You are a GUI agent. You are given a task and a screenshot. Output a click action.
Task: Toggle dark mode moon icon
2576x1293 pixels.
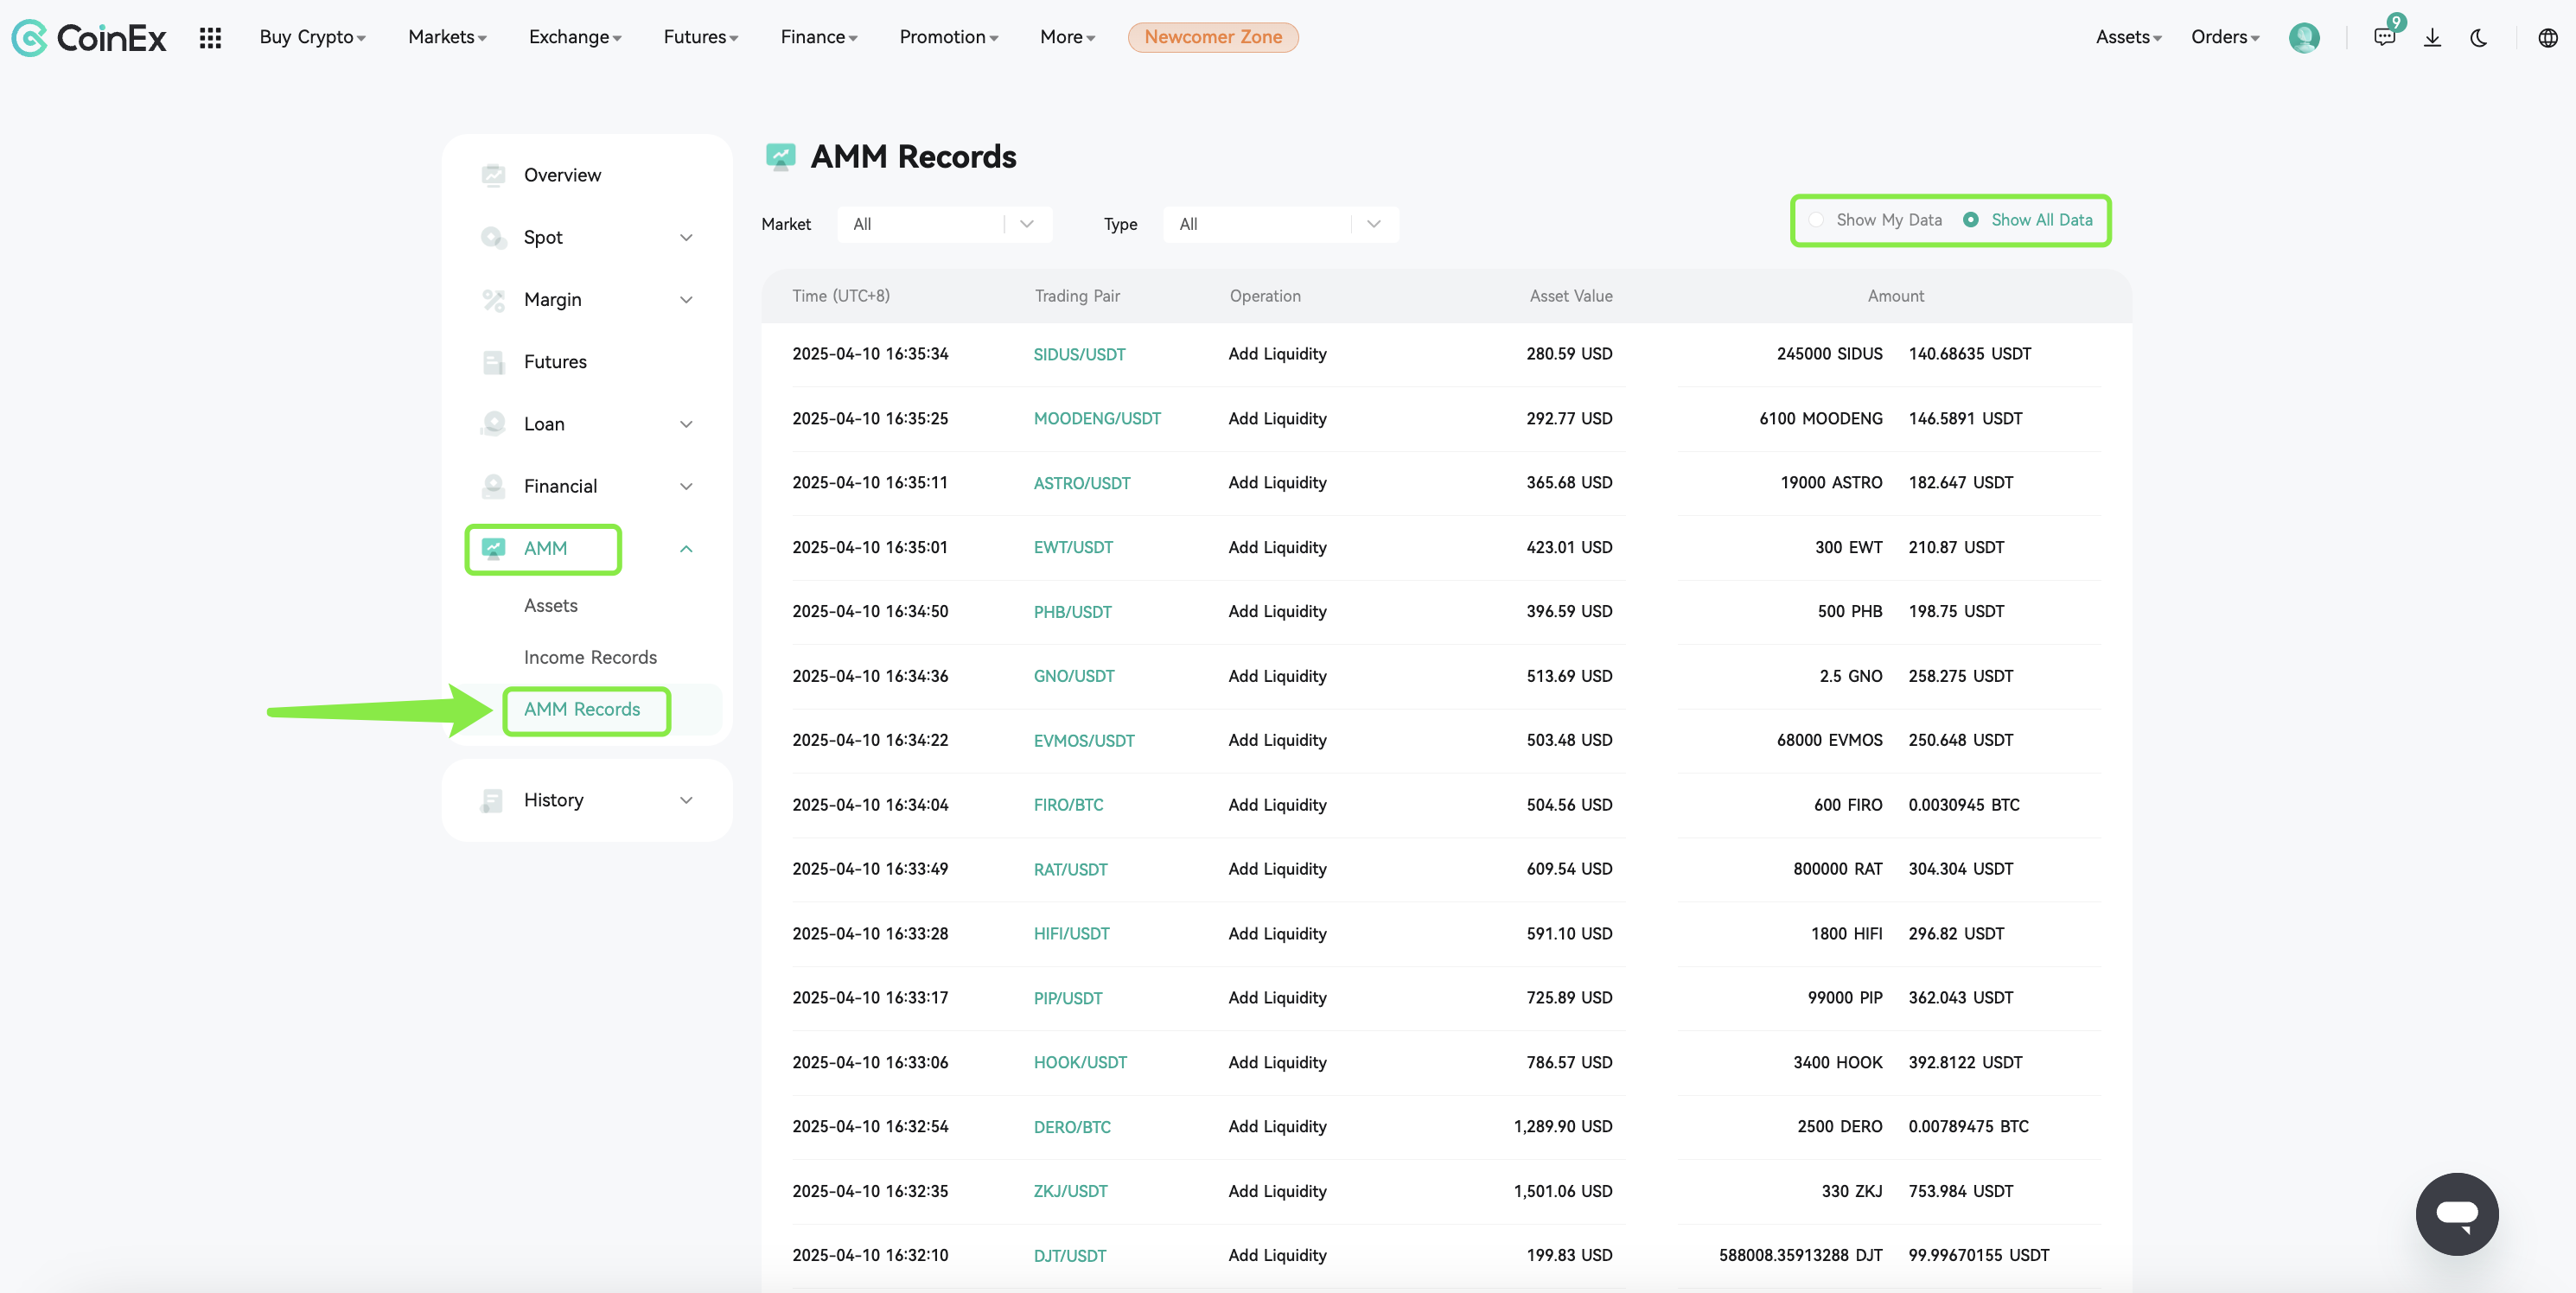(x=2479, y=38)
